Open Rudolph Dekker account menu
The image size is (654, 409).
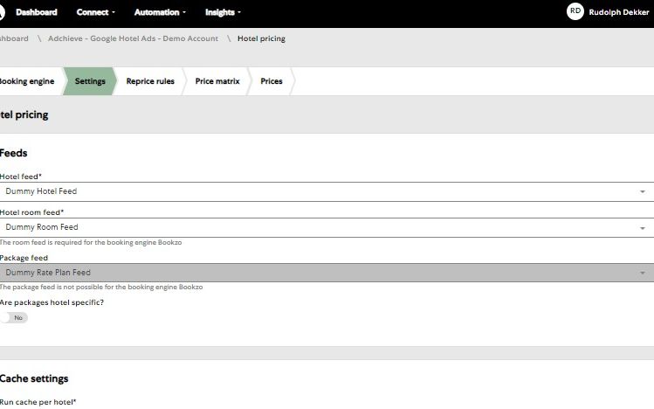(x=618, y=12)
